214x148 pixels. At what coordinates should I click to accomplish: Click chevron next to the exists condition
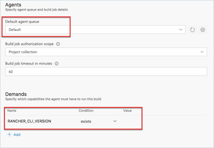pos(115,121)
